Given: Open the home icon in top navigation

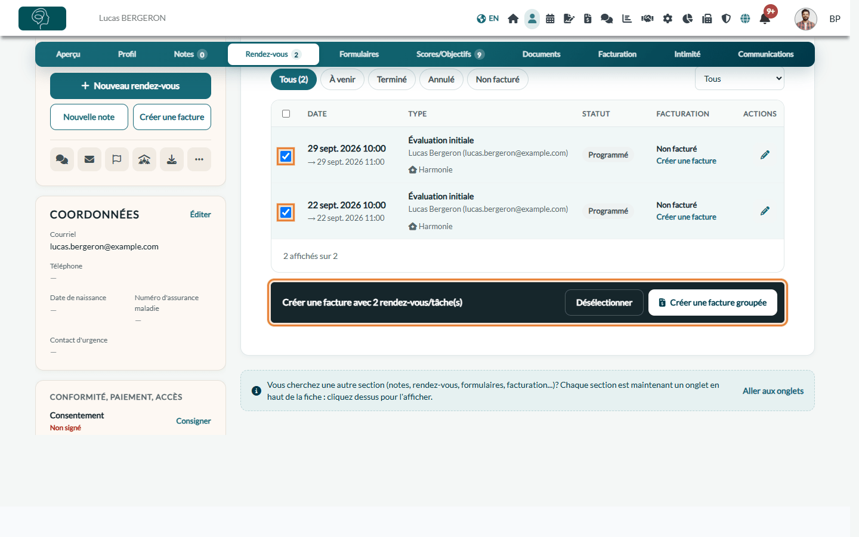Looking at the screenshot, I should tap(513, 18).
